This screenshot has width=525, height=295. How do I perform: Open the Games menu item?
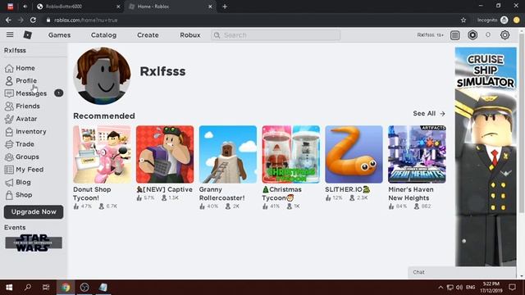(x=59, y=35)
